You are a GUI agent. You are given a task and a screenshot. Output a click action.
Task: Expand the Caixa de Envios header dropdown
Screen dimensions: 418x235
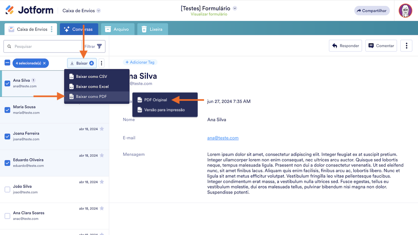[x=99, y=11]
